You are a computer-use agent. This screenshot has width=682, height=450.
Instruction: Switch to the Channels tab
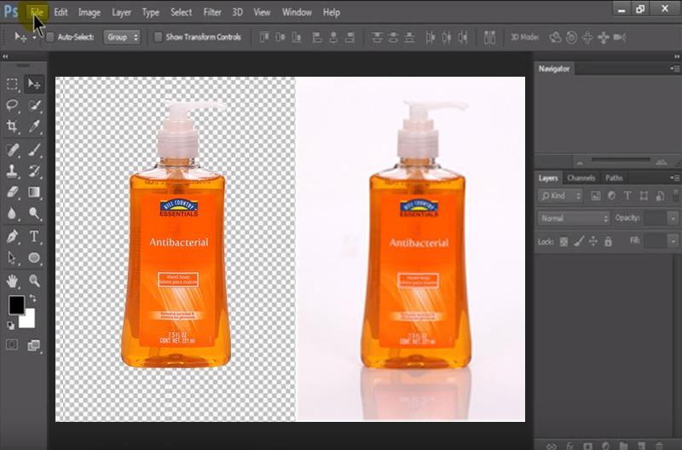tap(581, 178)
